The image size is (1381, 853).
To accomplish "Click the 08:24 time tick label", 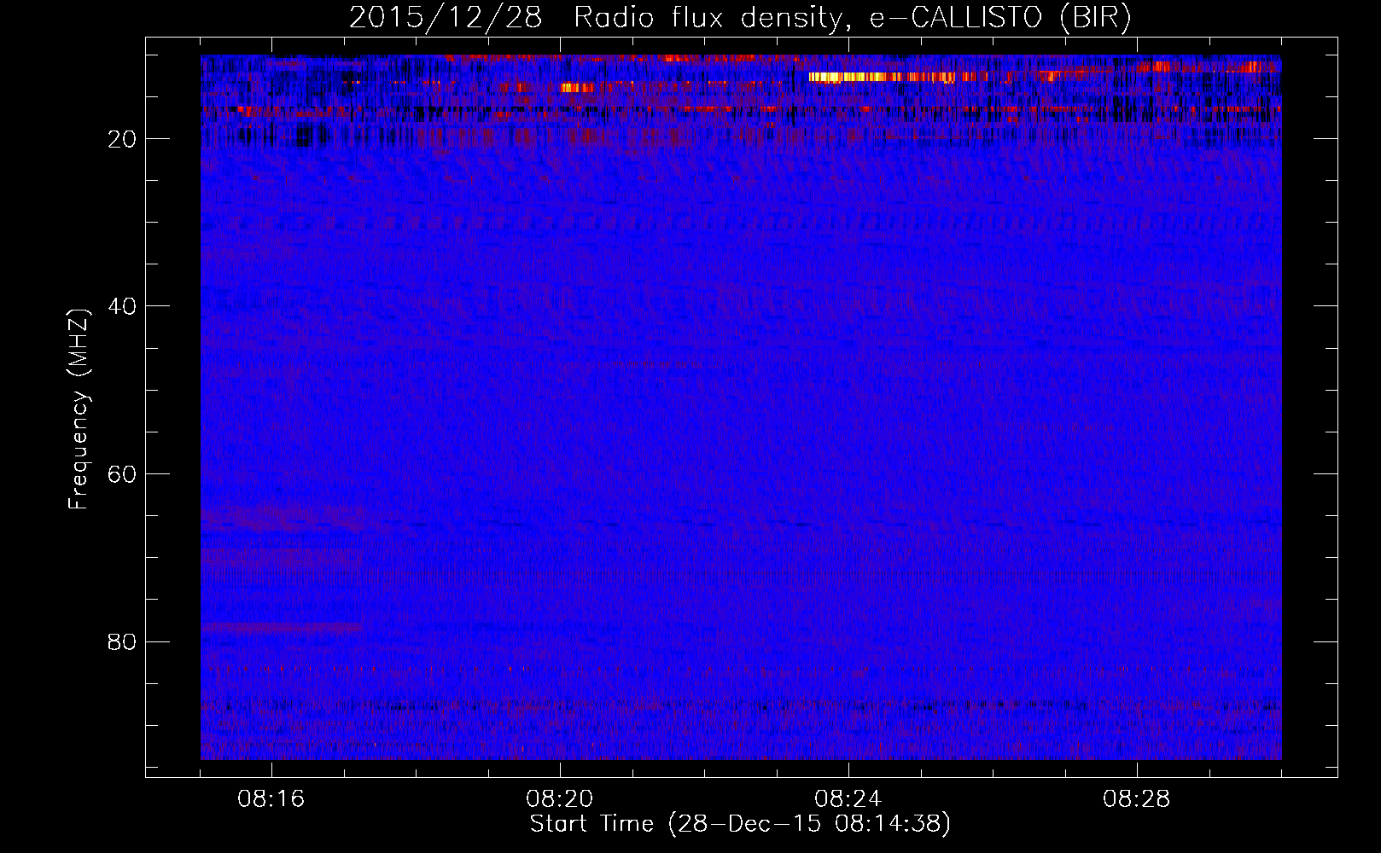I will [x=848, y=799].
